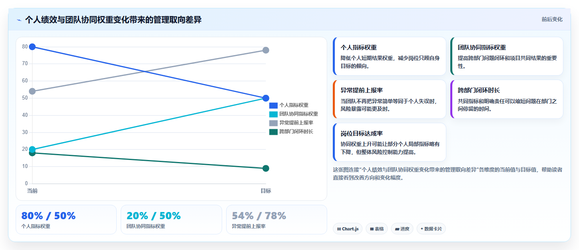Screen dimensions: 579x250
Task: Select the gray data point at 目标 78
Action: tap(265, 50)
